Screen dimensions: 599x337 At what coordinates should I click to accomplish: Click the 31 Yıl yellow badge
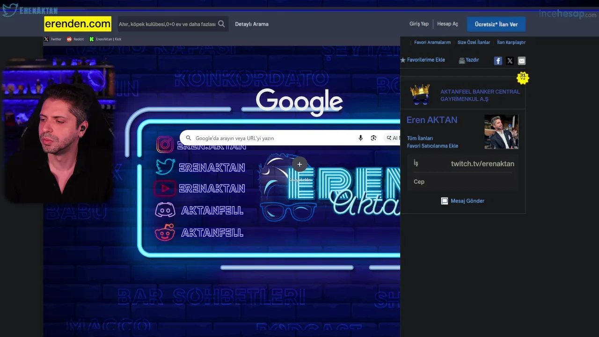(x=523, y=77)
